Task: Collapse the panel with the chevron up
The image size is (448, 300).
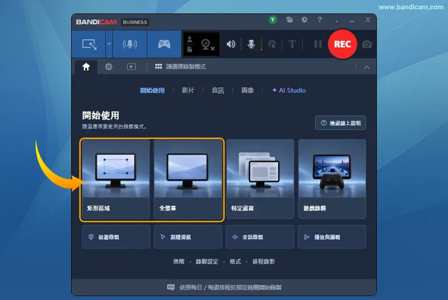Action: [x=367, y=67]
